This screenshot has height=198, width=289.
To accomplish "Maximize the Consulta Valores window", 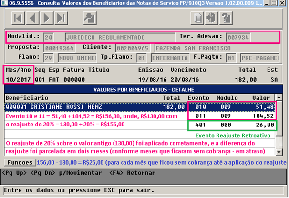I will pos(274,3).
